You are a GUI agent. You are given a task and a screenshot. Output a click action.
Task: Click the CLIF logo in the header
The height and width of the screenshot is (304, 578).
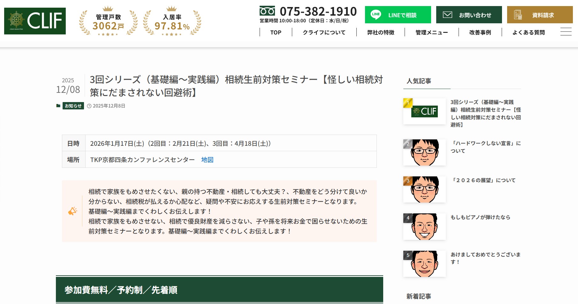tap(35, 21)
